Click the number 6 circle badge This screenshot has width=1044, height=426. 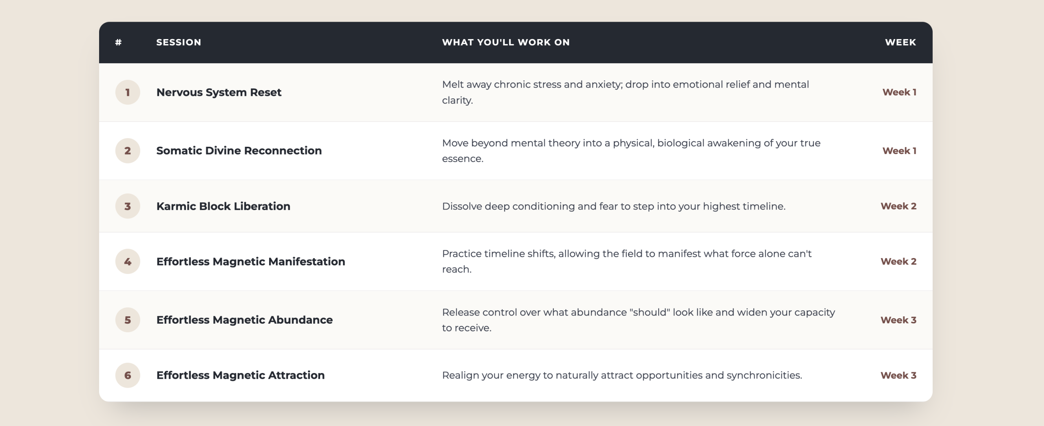128,375
